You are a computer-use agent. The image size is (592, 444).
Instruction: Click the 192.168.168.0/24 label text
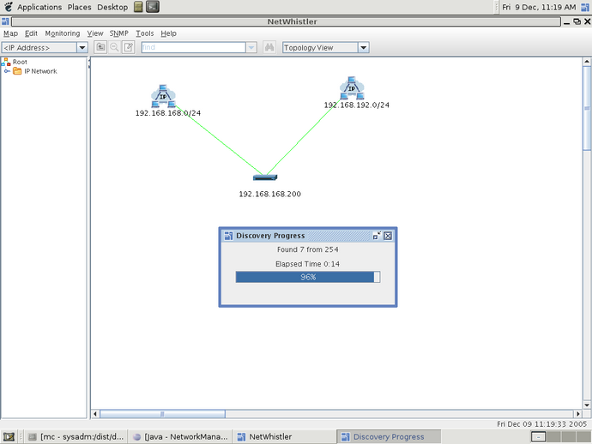click(x=168, y=113)
